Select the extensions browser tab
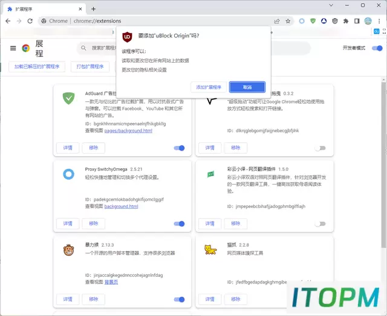 (44, 9)
